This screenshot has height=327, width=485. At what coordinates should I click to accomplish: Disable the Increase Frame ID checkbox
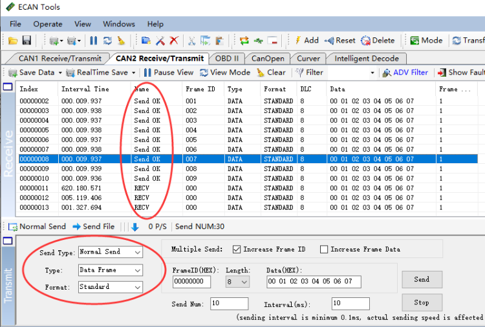point(236,249)
